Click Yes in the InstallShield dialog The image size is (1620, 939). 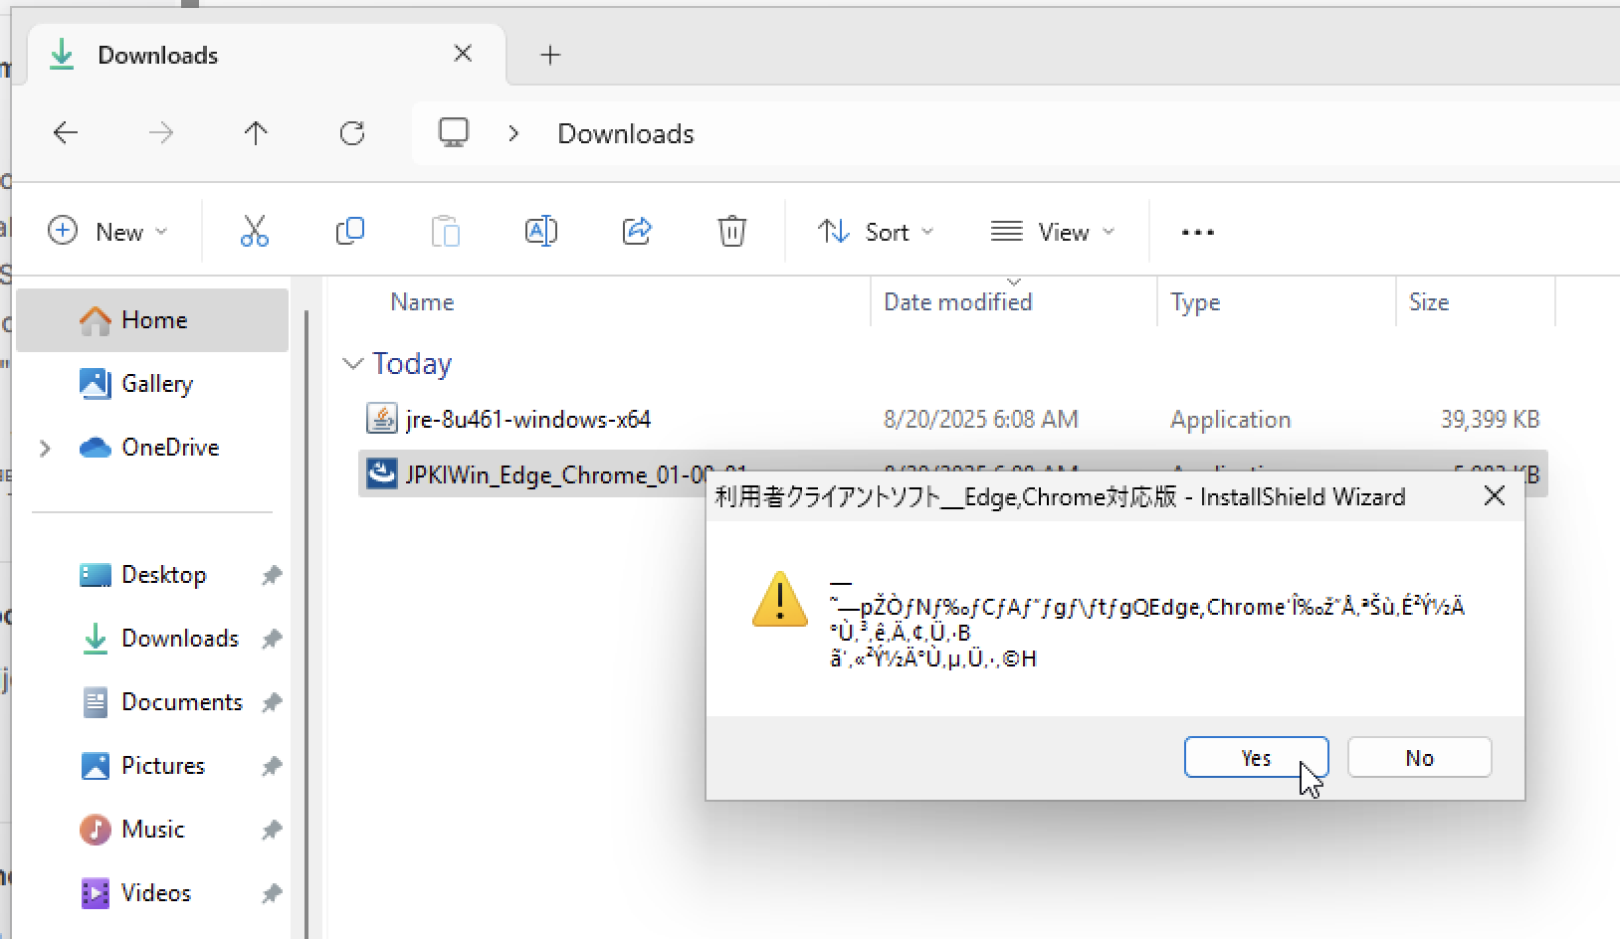[1256, 757]
